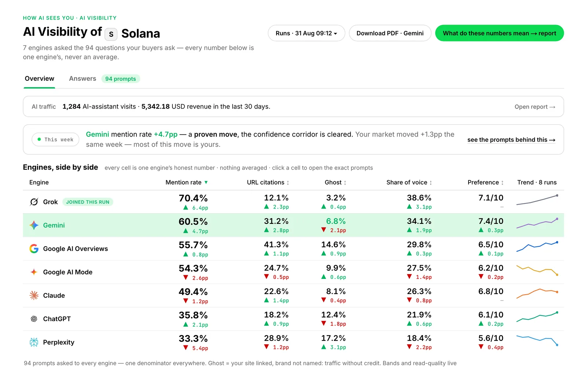
Task: Click the Claude starburst logo icon
Action: point(34,295)
